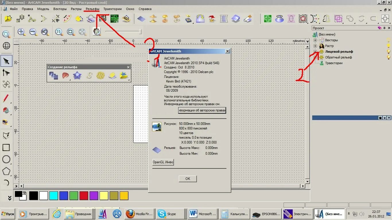The height and width of the screenshot is (220, 392).
Task: Choose the arrow selection tool
Action: pos(6,61)
